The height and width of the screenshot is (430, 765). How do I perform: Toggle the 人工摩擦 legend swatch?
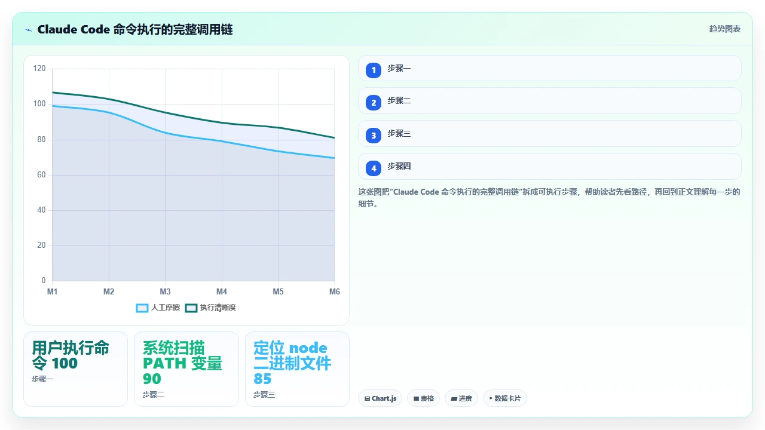(x=142, y=308)
